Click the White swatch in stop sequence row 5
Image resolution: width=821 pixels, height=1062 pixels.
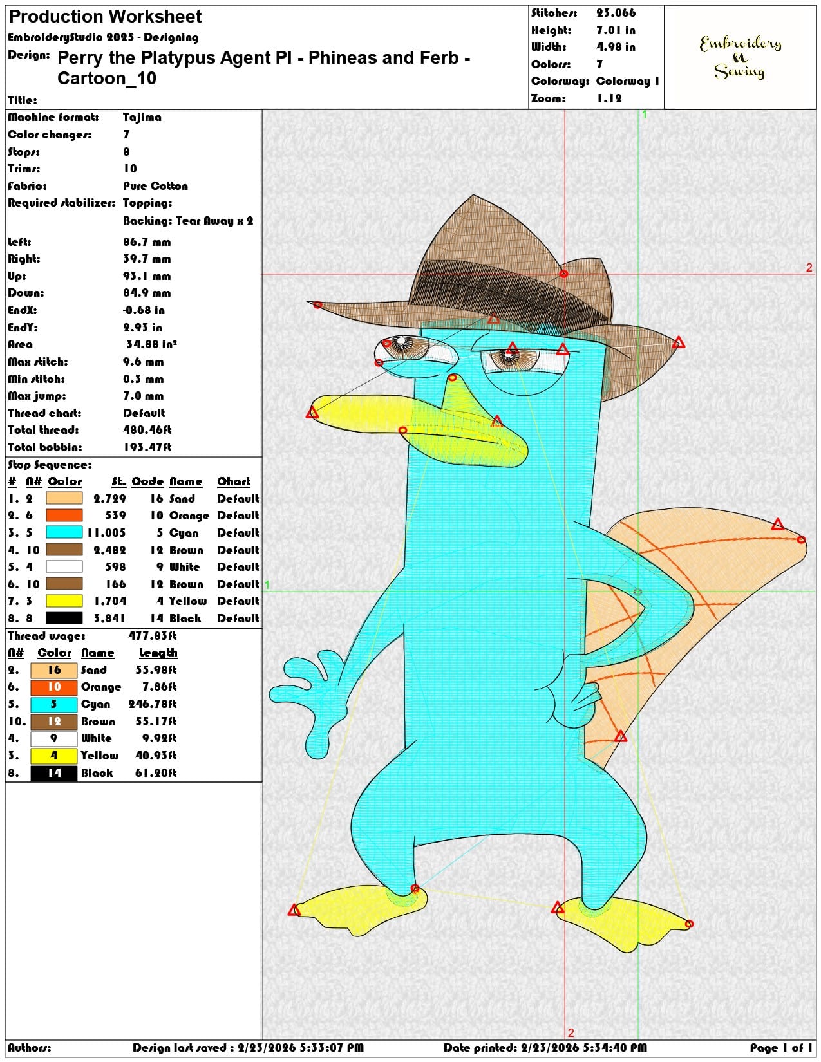coord(64,567)
